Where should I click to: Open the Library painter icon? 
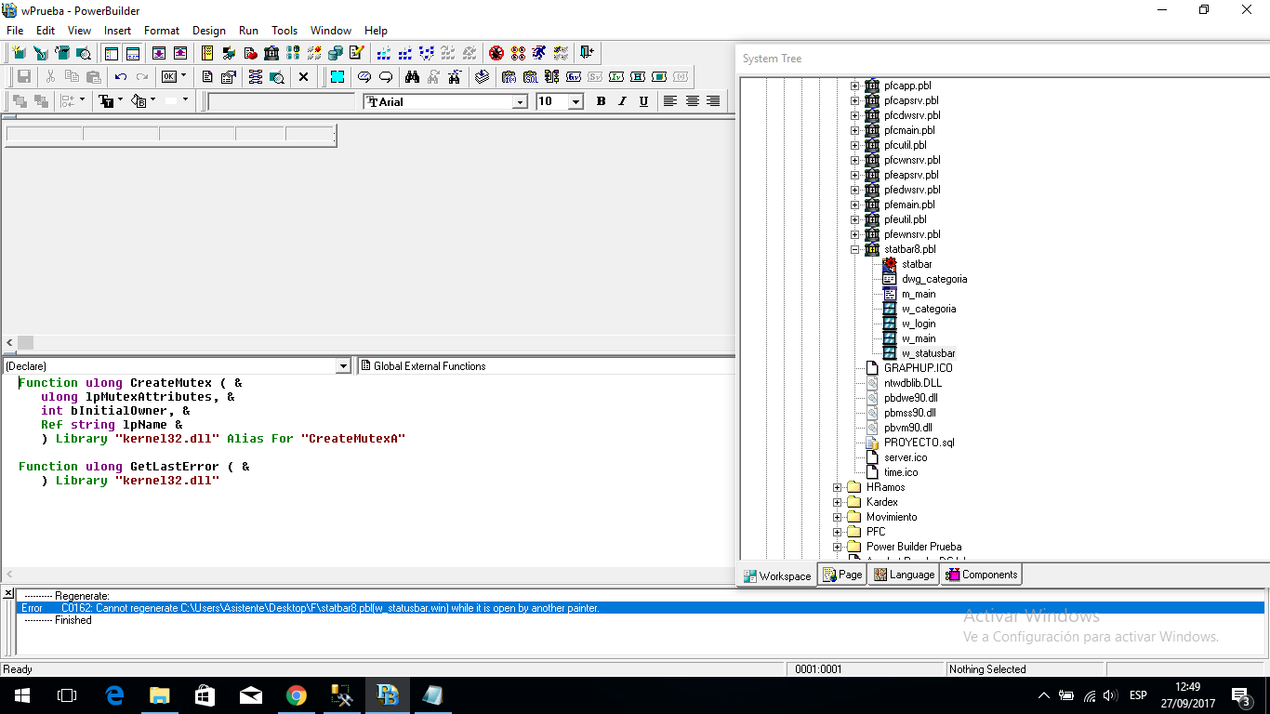tap(271, 53)
